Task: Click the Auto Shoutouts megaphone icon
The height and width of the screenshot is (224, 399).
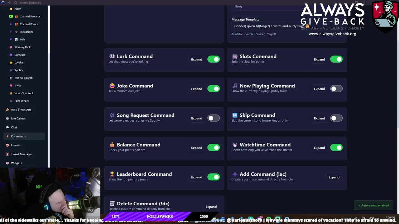Action: pyautogui.click(x=7, y=110)
